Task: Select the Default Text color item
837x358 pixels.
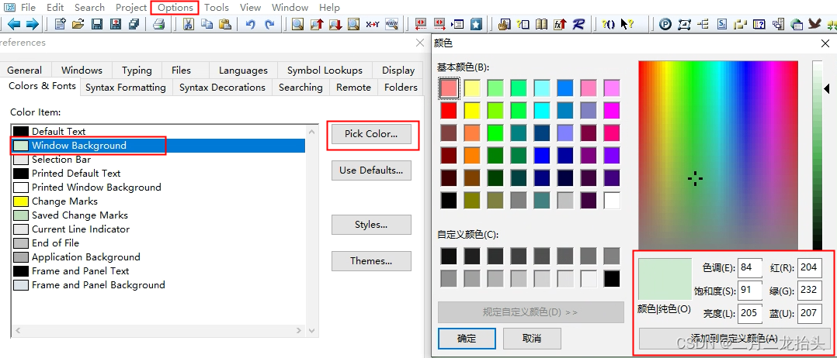Action: [x=158, y=131]
